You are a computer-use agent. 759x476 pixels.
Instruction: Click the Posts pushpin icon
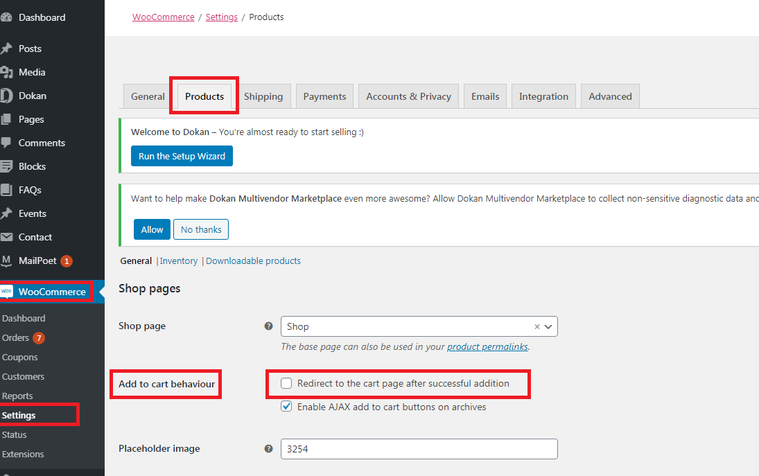[6, 49]
